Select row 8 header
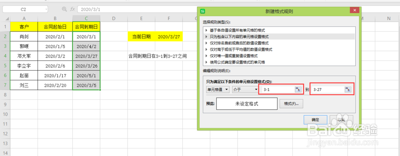This screenshot has height=156, width=400. tap(5, 95)
